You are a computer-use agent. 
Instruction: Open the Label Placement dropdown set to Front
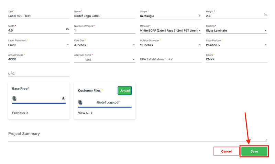pyautogui.click(x=39, y=45)
